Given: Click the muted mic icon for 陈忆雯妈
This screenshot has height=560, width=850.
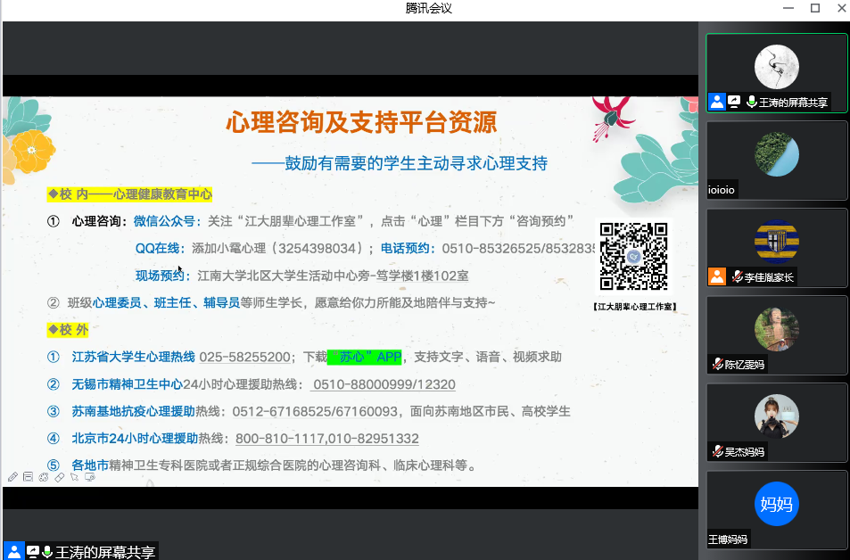Looking at the screenshot, I should pos(717,365).
